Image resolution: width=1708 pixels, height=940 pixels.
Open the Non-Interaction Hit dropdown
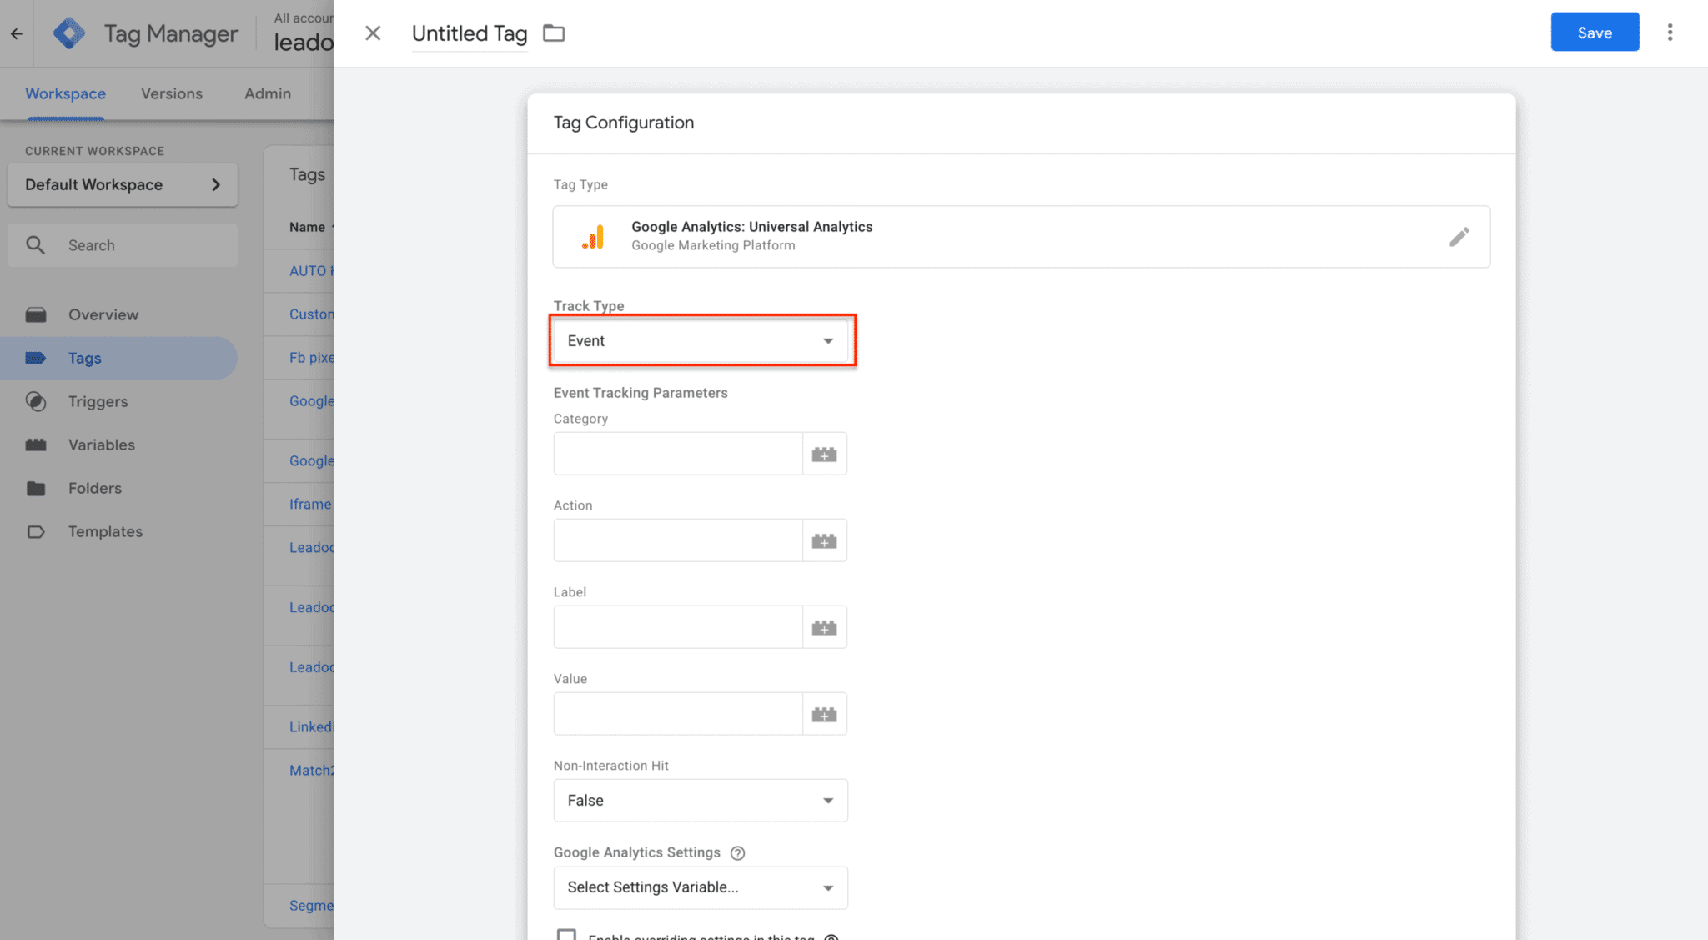point(700,800)
